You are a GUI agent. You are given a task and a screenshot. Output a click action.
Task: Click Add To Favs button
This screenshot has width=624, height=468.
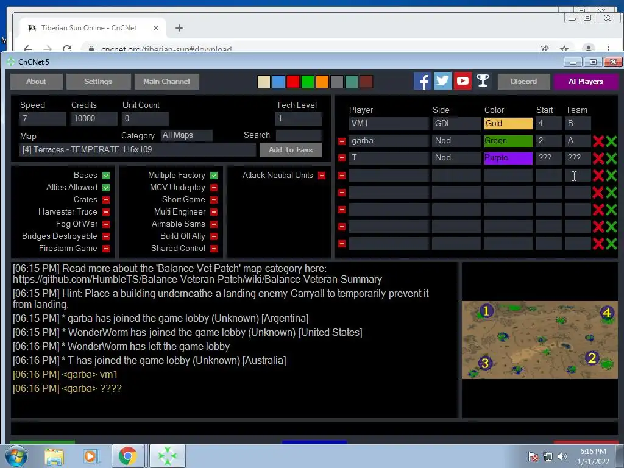click(x=291, y=150)
